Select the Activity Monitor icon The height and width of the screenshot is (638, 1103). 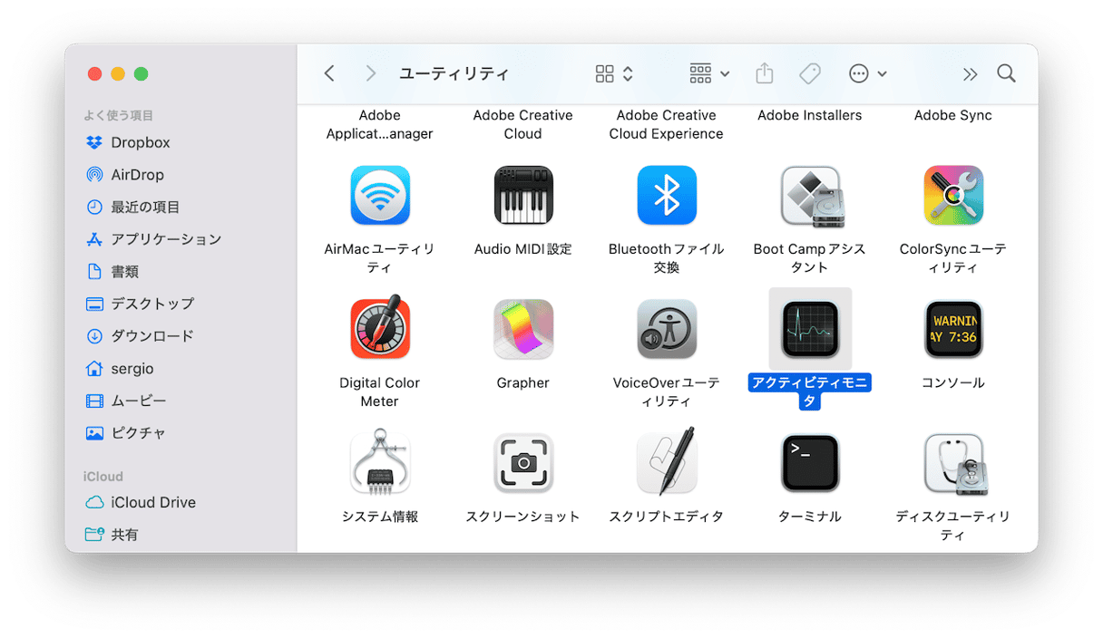(x=810, y=329)
